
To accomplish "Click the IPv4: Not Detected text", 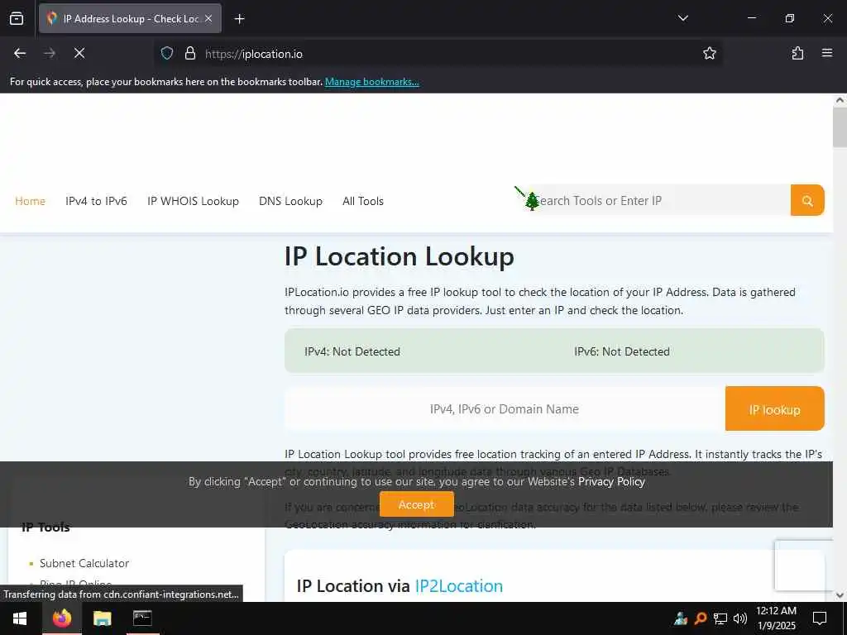I will point(352,351).
